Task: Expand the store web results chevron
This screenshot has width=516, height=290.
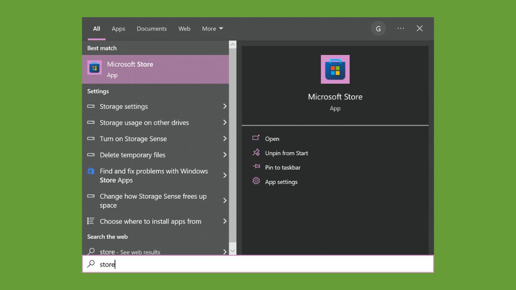Action: tap(224, 252)
